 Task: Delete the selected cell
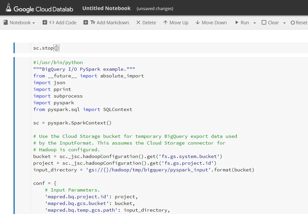(146, 23)
